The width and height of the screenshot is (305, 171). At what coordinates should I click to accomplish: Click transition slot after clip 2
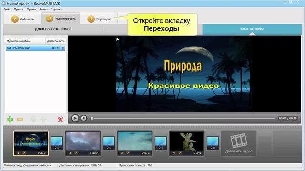point(109,143)
